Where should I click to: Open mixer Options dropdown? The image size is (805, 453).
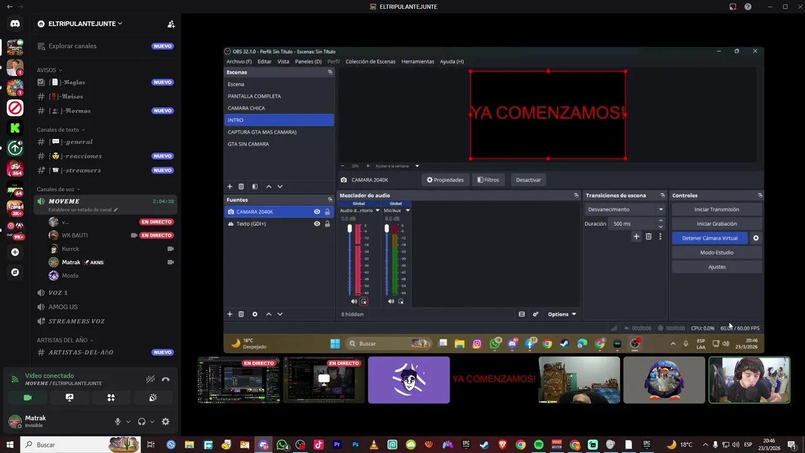[x=562, y=314]
